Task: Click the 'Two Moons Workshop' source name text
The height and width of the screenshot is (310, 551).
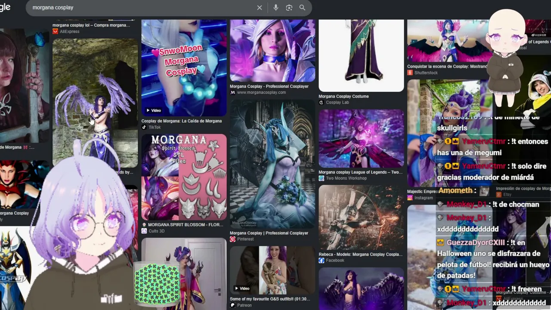Action: (346, 178)
